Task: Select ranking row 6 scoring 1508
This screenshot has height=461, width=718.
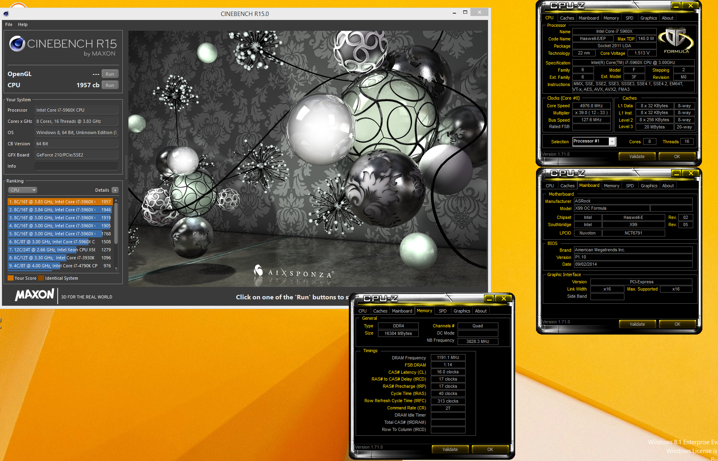Action: [x=60, y=242]
